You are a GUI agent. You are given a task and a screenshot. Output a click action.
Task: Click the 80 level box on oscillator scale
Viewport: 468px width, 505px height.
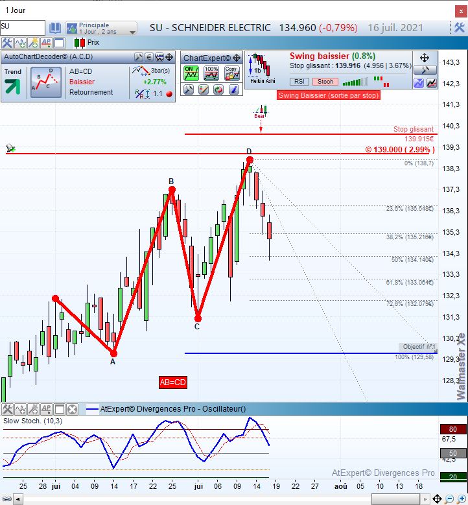[x=453, y=429]
